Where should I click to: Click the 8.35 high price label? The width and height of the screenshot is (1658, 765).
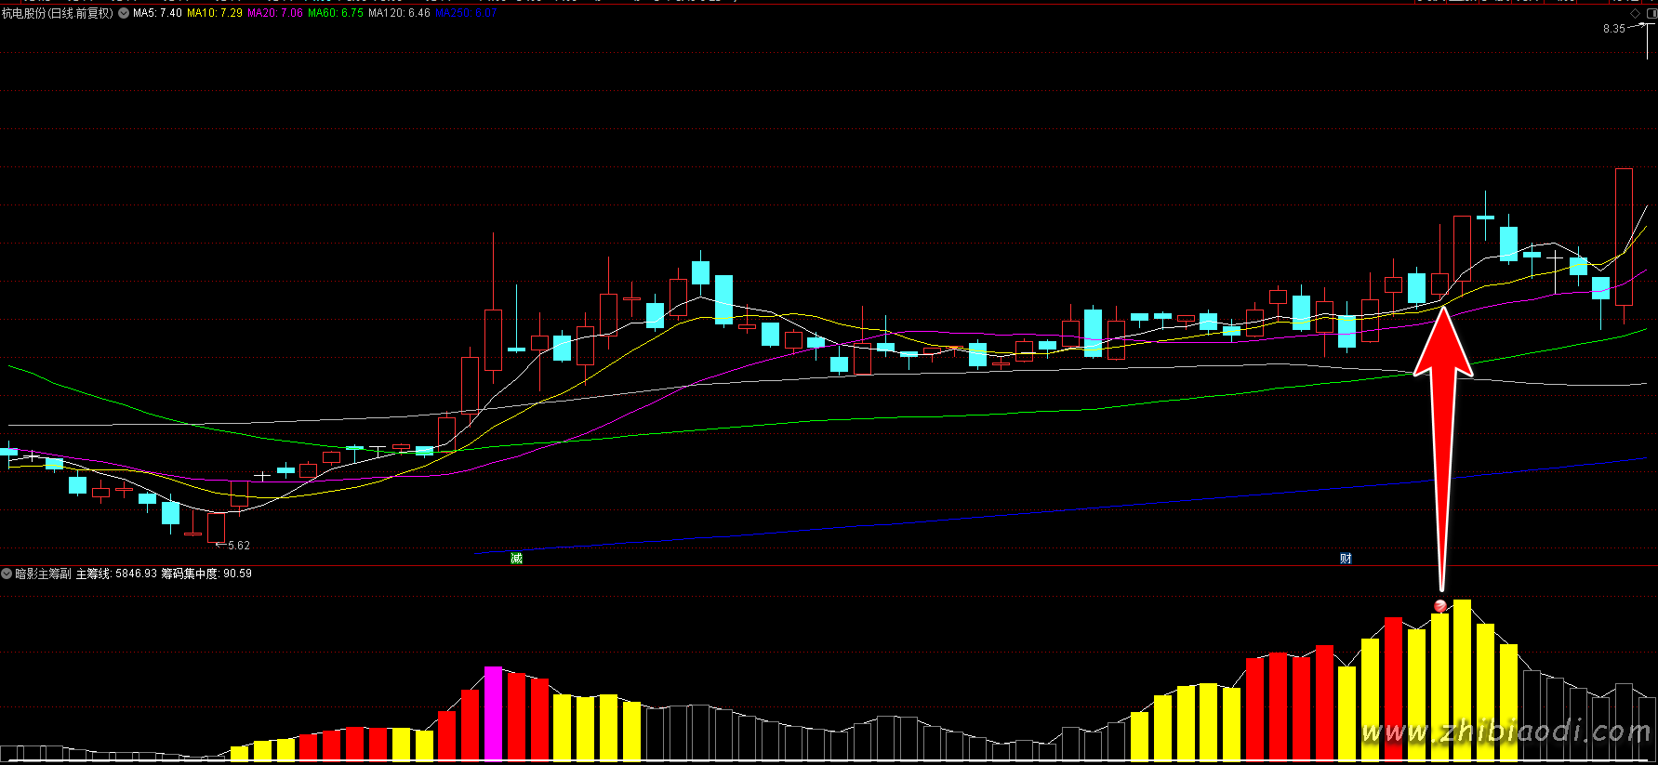[1613, 29]
